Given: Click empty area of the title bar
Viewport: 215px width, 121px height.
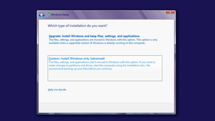Looking at the screenshot, I should 115,15.
